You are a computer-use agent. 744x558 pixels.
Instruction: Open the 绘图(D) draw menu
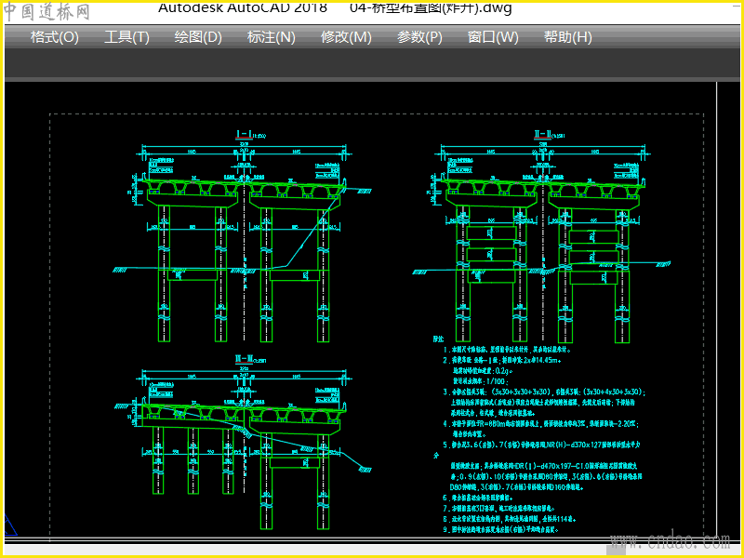tap(198, 37)
